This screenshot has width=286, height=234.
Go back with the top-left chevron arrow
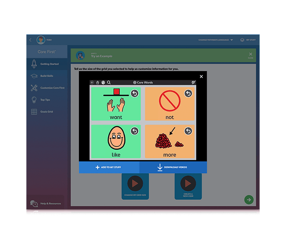[x=30, y=40]
